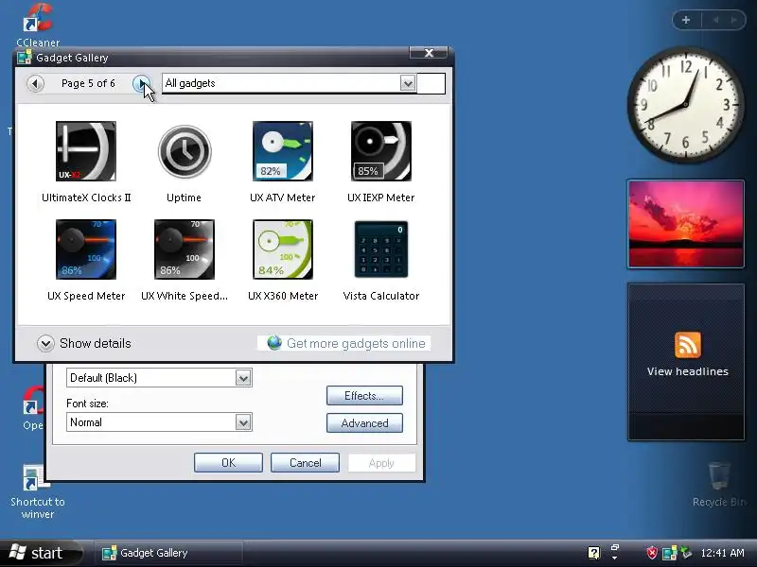Open the Font size Normal dropdown
Screen dimensions: 757x567
pos(243,422)
